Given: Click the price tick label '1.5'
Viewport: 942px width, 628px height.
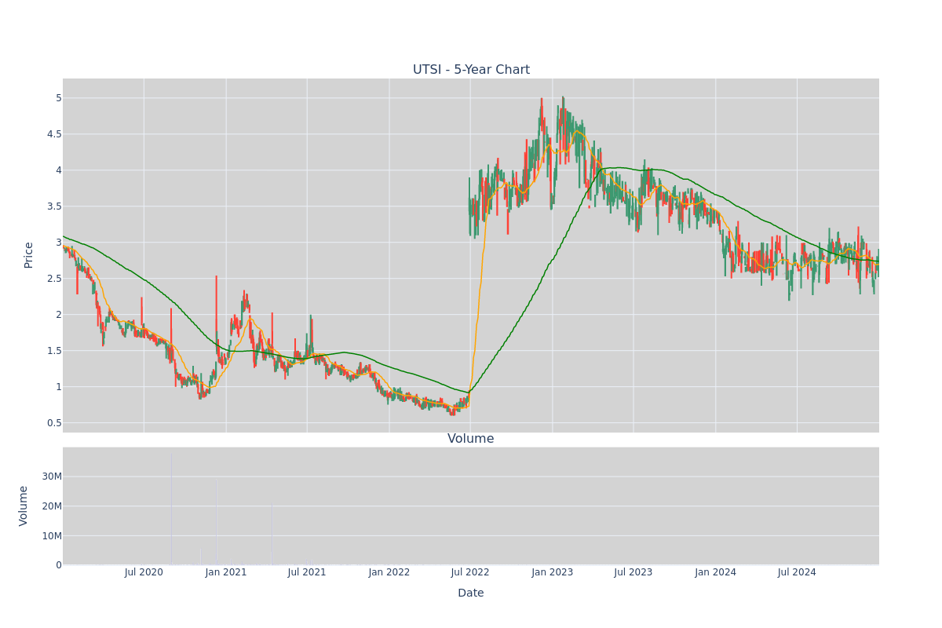Looking at the screenshot, I should pyautogui.click(x=53, y=351).
